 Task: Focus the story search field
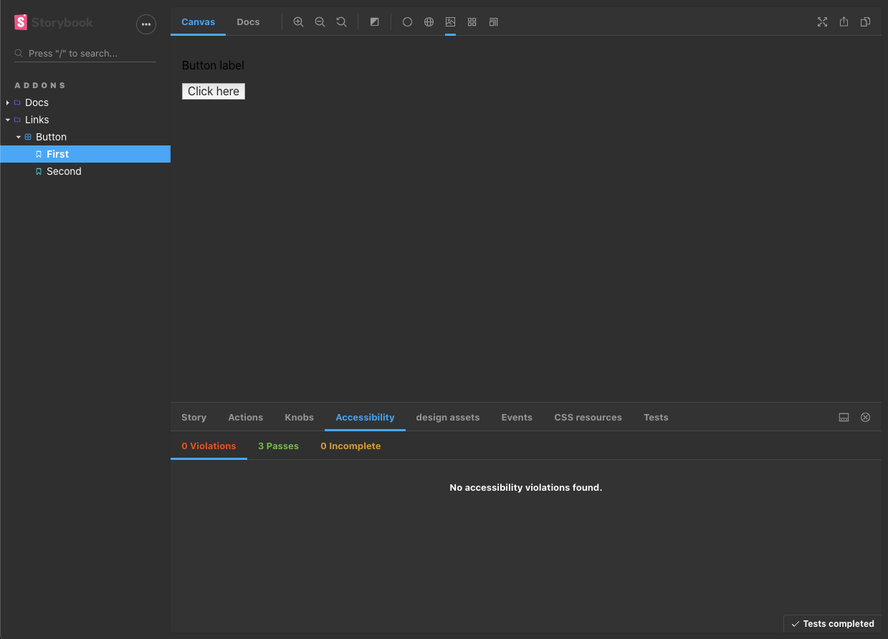pyautogui.click(x=85, y=53)
